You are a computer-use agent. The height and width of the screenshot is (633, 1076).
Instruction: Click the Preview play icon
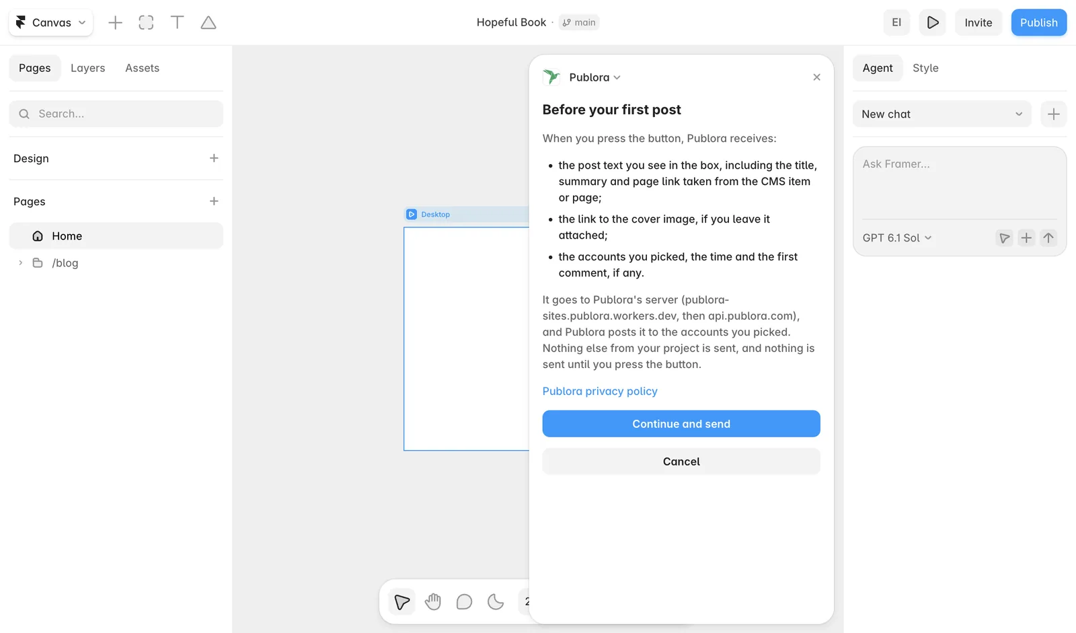932,22
